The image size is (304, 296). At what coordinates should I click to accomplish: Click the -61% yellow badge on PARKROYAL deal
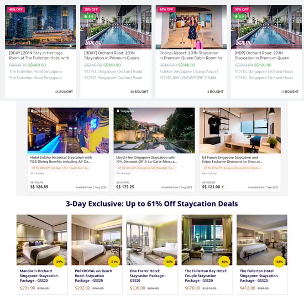coord(114,262)
